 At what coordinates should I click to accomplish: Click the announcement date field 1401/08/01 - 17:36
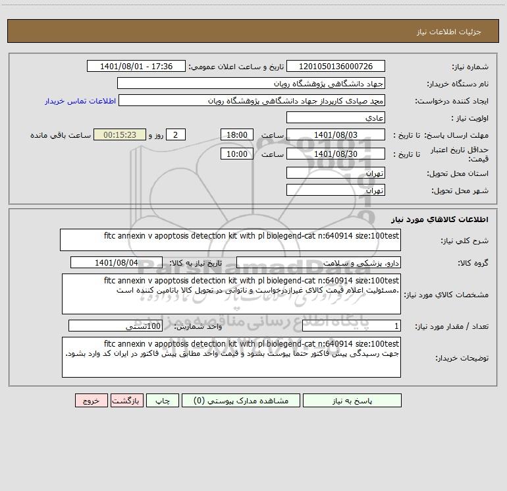[136, 66]
